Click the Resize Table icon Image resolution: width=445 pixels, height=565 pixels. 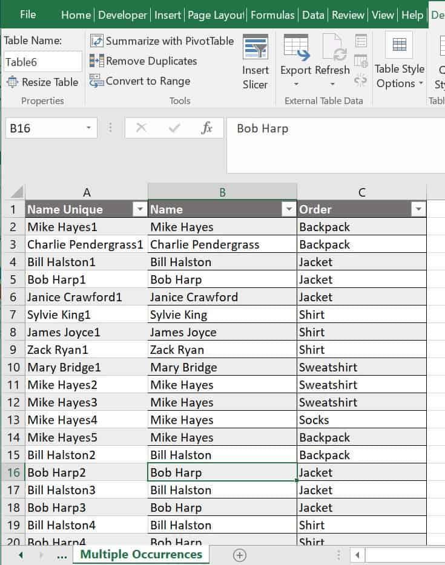pos(12,82)
